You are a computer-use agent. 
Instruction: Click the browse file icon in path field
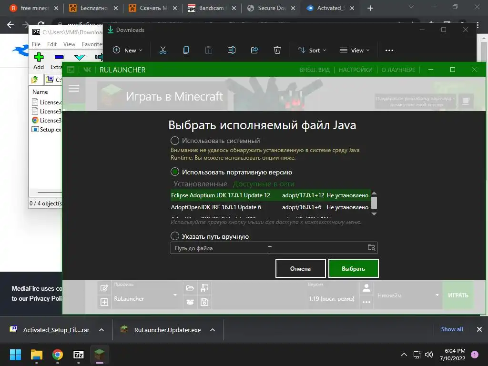click(372, 248)
